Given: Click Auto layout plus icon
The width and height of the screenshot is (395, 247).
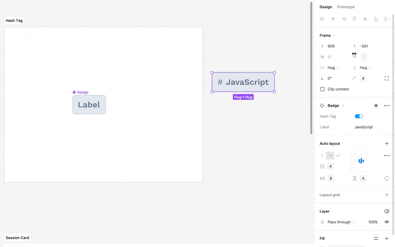Looking at the screenshot, I should click(x=387, y=143).
